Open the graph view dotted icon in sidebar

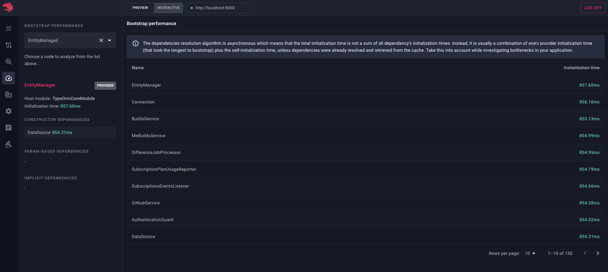(9, 29)
